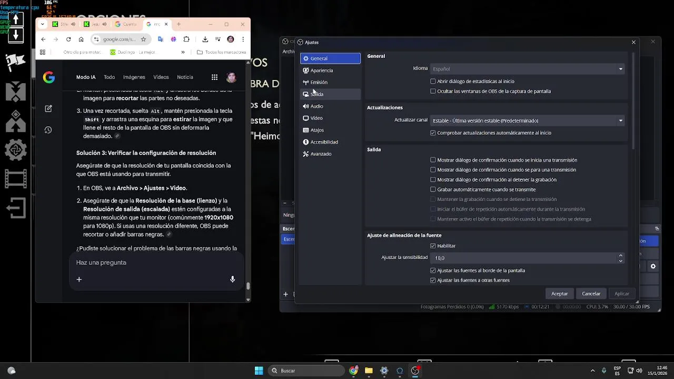
Task: Open Accesibilidad settings section
Action: pyautogui.click(x=330, y=142)
